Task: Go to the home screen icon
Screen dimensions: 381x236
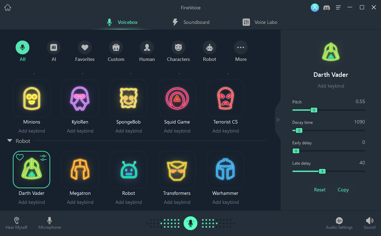Action: coord(8,8)
